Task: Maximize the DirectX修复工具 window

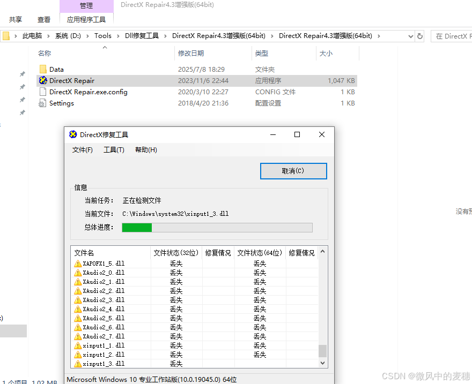Action: pos(297,134)
